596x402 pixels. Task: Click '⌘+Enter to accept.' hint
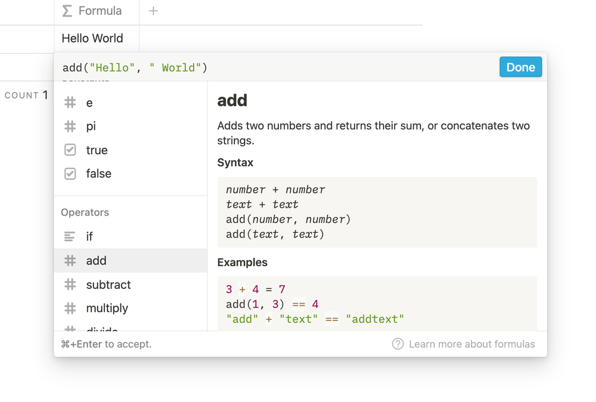tap(107, 344)
